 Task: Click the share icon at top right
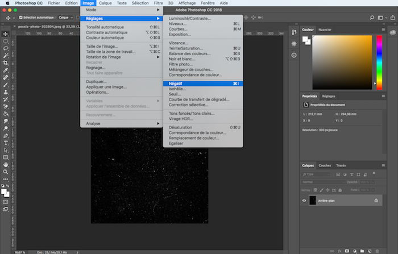point(393,18)
